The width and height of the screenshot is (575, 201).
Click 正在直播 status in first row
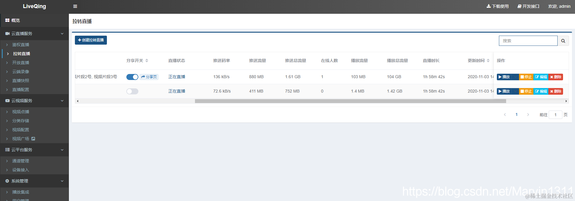pos(177,77)
